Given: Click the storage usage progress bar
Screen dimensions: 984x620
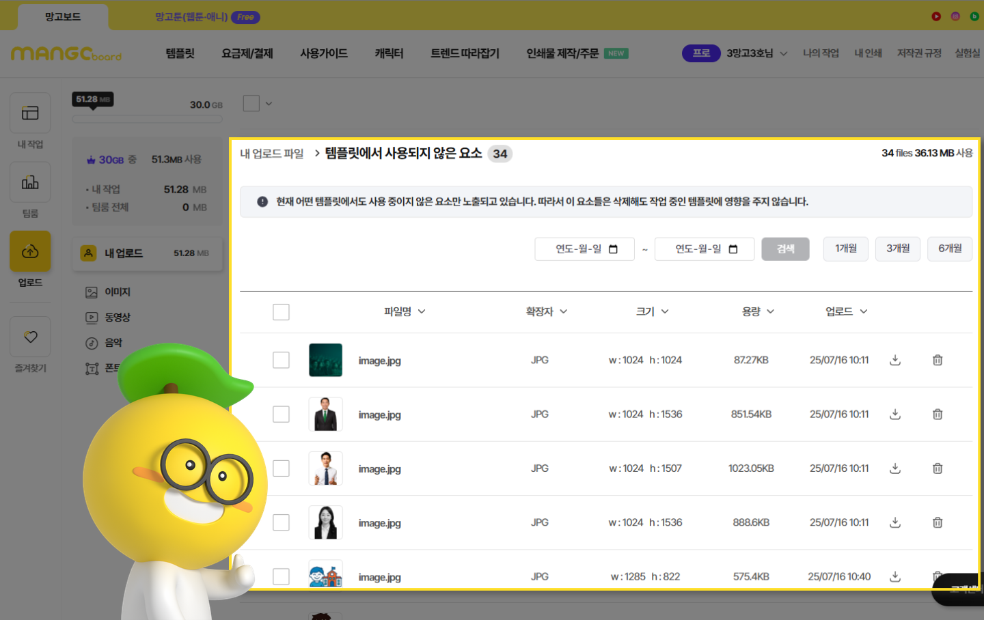Looking at the screenshot, I should (x=147, y=119).
